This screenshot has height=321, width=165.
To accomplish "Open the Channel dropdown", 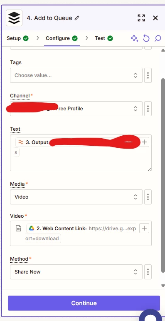I will tap(76, 109).
